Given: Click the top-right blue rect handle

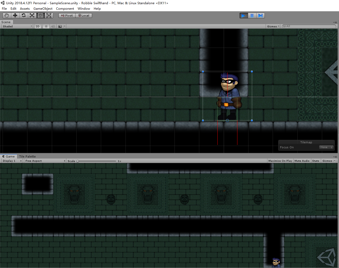Looking at the screenshot, I should pos(252,72).
